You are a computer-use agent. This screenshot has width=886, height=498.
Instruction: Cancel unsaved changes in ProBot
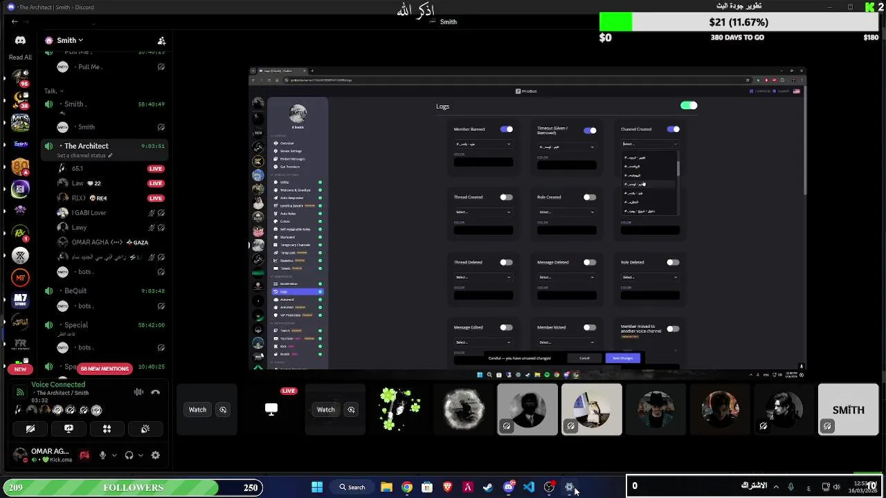click(x=584, y=358)
